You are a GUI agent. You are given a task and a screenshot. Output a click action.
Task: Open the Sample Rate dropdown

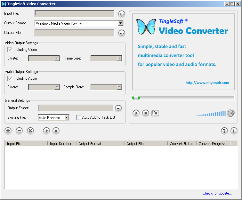pos(119,87)
